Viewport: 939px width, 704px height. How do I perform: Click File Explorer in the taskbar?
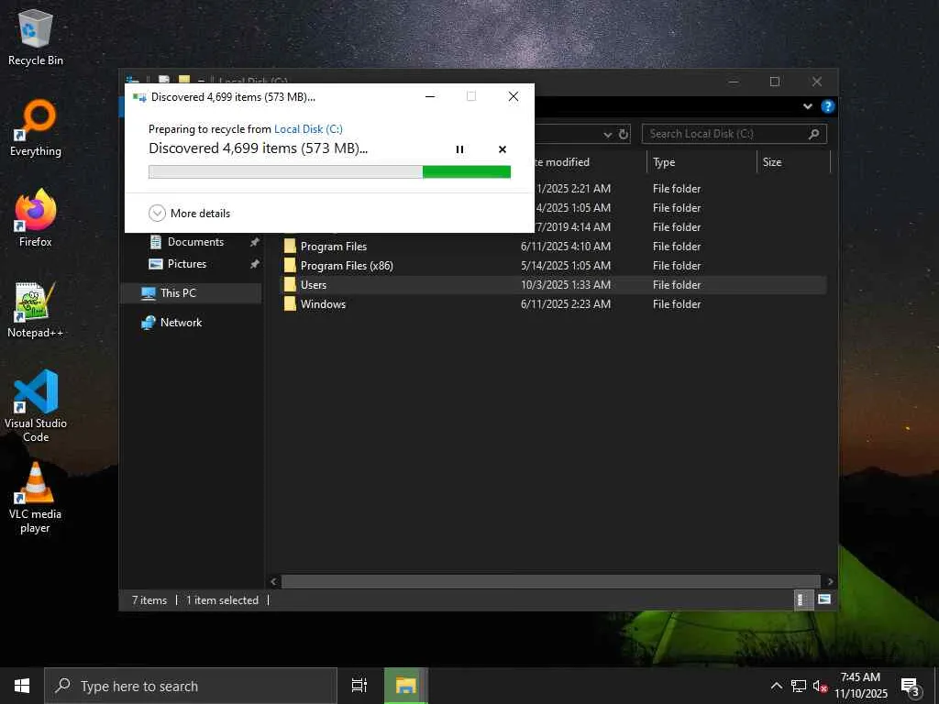[405, 686]
